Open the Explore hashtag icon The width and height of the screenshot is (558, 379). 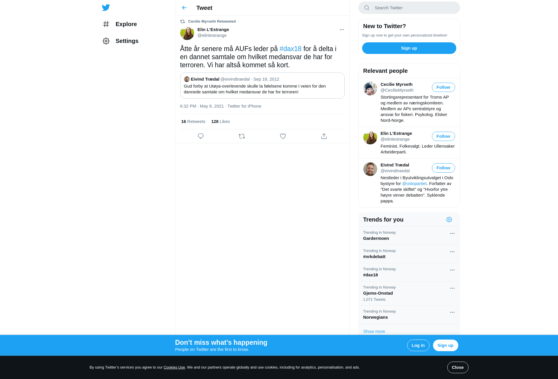pyautogui.click(x=106, y=24)
